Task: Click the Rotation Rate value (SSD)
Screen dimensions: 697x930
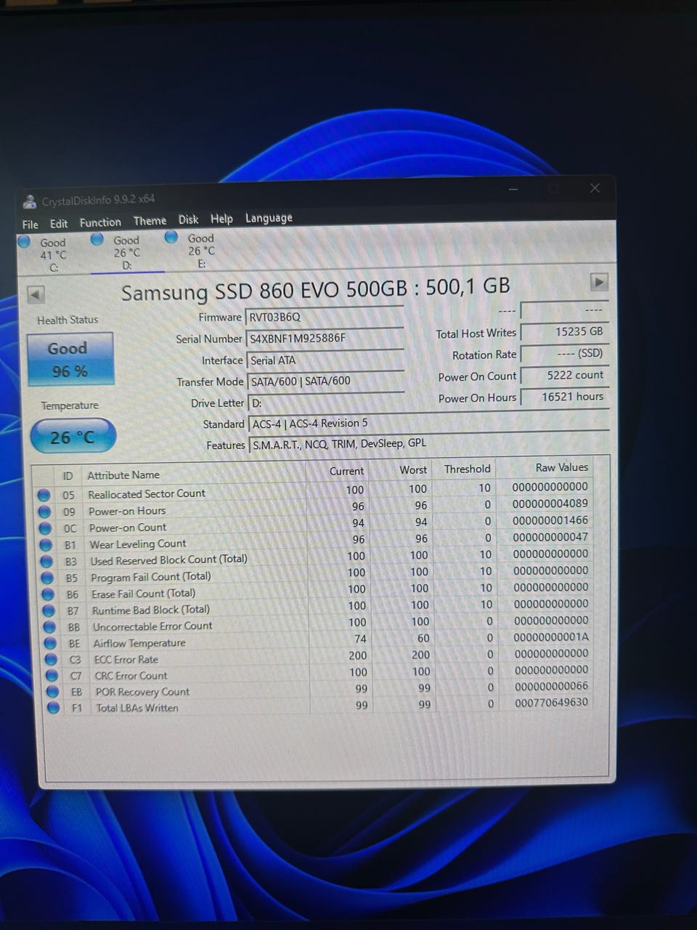Action: 565,353
